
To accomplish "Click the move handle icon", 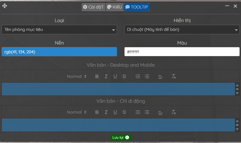I will [x=5, y=6].
